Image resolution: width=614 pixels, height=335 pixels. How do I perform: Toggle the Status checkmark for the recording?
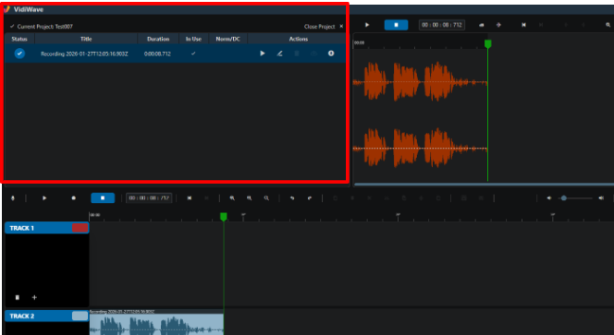tap(19, 54)
